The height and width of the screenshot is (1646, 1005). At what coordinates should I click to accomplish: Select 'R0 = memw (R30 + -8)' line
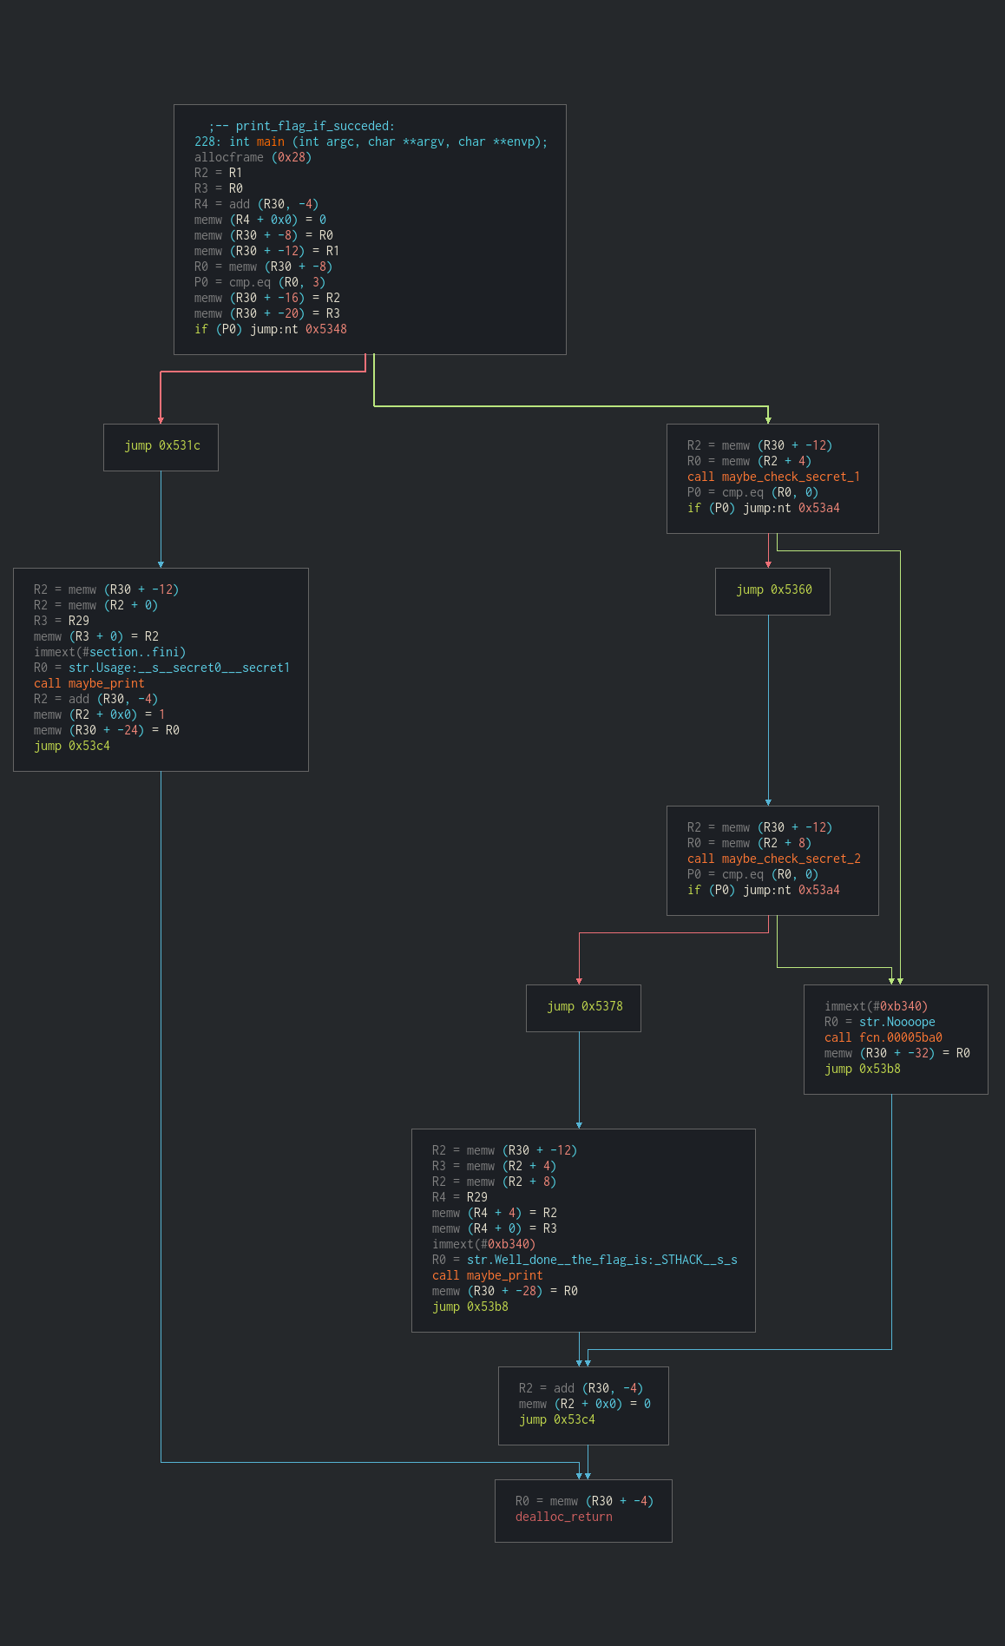tap(264, 267)
